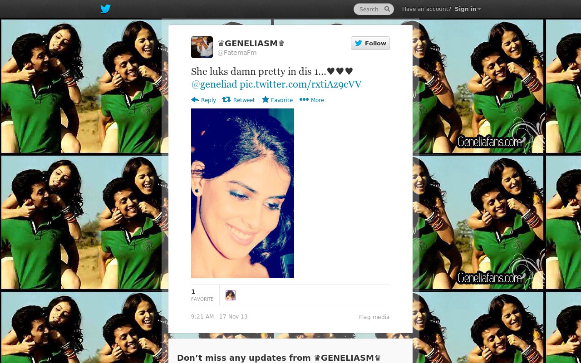Open the @FatemaFm handle link
Viewport: 581px width, 363px height.
[x=237, y=53]
